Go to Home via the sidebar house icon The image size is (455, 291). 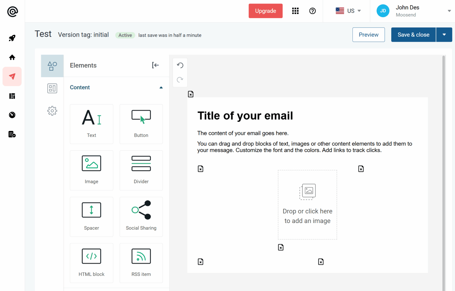[12, 57]
